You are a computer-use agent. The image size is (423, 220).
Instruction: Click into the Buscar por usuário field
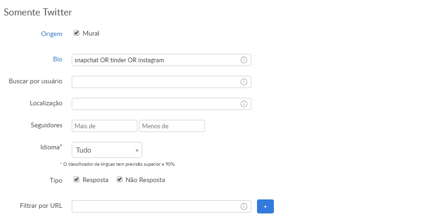[155, 82]
